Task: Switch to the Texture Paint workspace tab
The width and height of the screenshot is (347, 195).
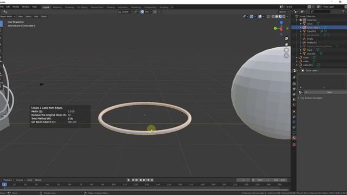Action: [97, 7]
